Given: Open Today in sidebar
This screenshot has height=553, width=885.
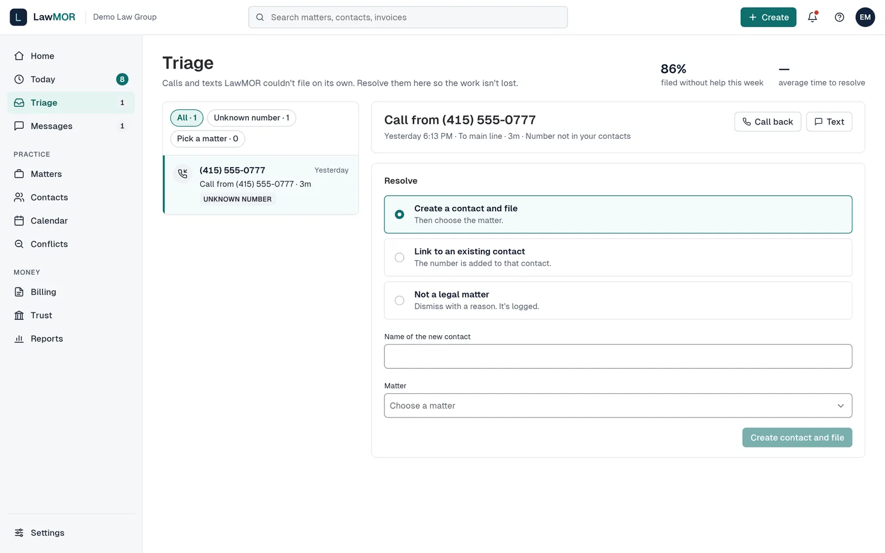Looking at the screenshot, I should click(x=71, y=79).
